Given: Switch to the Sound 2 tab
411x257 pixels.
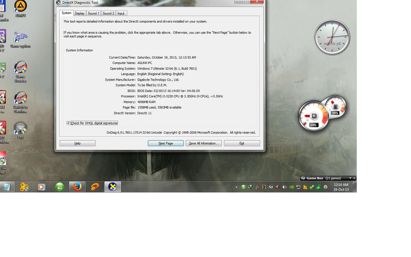Looking at the screenshot, I should (x=108, y=13).
